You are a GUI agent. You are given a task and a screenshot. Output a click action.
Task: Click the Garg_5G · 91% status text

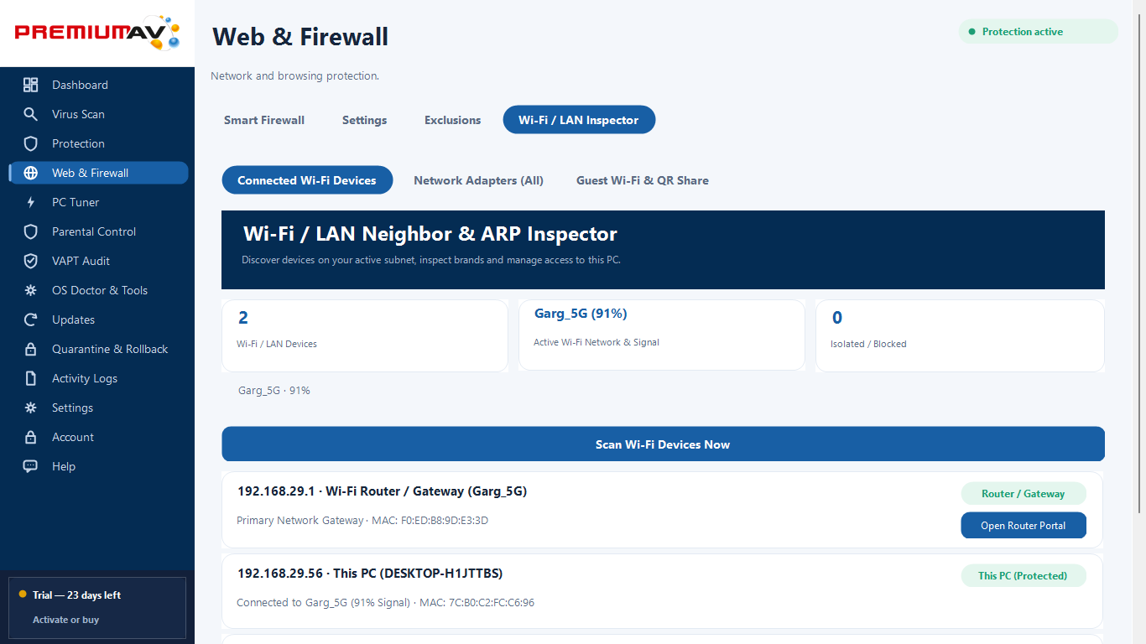tap(274, 391)
